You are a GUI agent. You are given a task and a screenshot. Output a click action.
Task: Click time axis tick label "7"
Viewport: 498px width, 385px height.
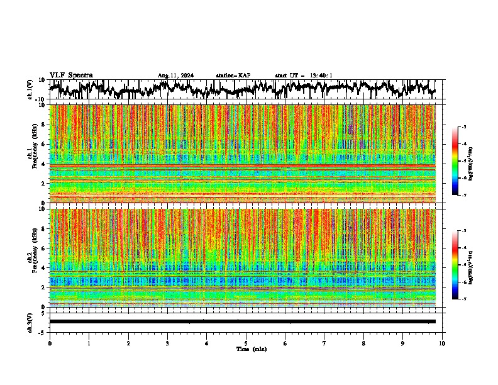tap(324, 343)
